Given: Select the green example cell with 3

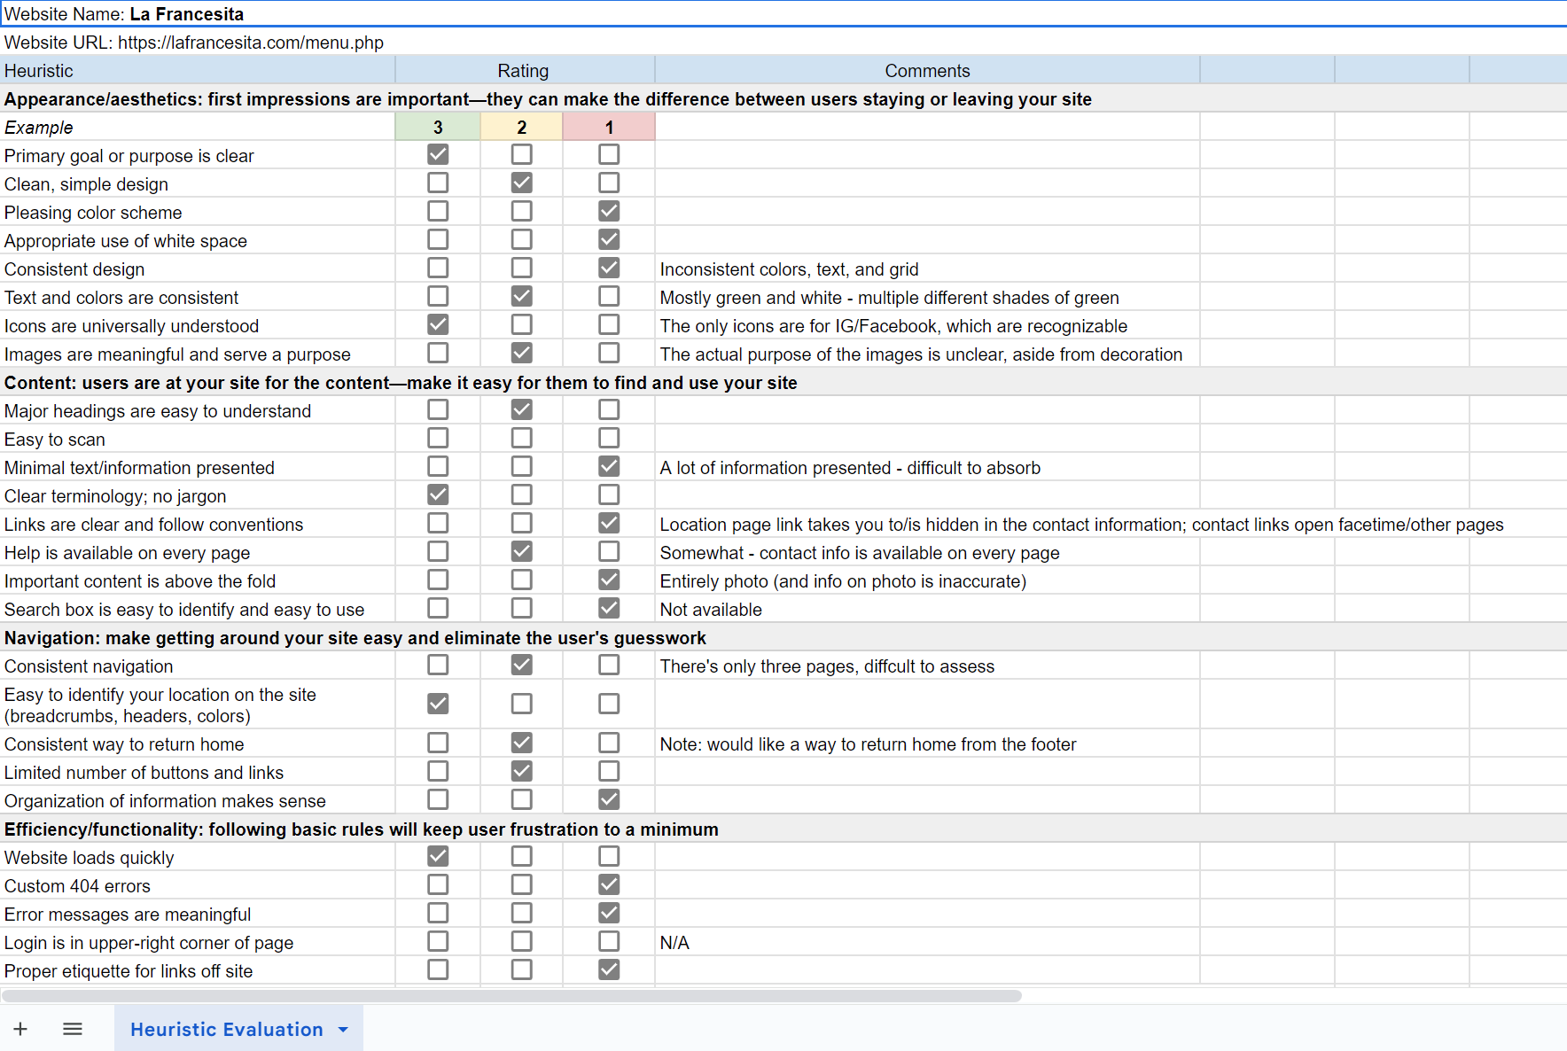Looking at the screenshot, I should coord(438,127).
